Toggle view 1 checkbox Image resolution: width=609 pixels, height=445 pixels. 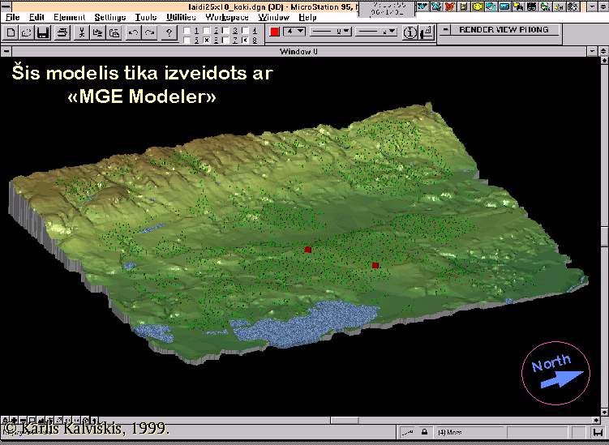click(x=187, y=30)
